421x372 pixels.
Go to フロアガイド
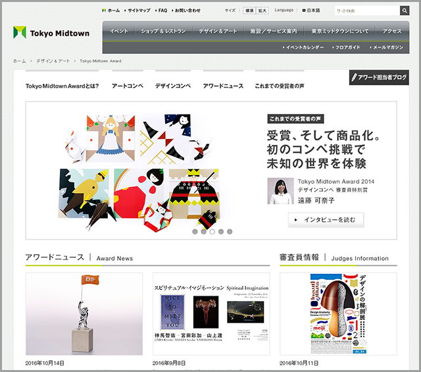(x=346, y=47)
